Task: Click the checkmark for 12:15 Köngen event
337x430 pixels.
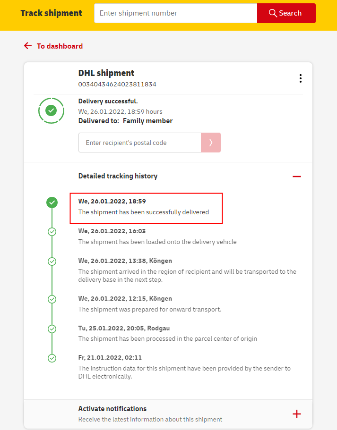Action: point(52,299)
